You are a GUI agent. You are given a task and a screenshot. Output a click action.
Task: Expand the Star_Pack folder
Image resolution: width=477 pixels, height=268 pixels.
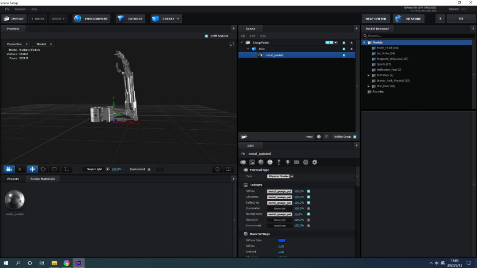click(x=369, y=86)
